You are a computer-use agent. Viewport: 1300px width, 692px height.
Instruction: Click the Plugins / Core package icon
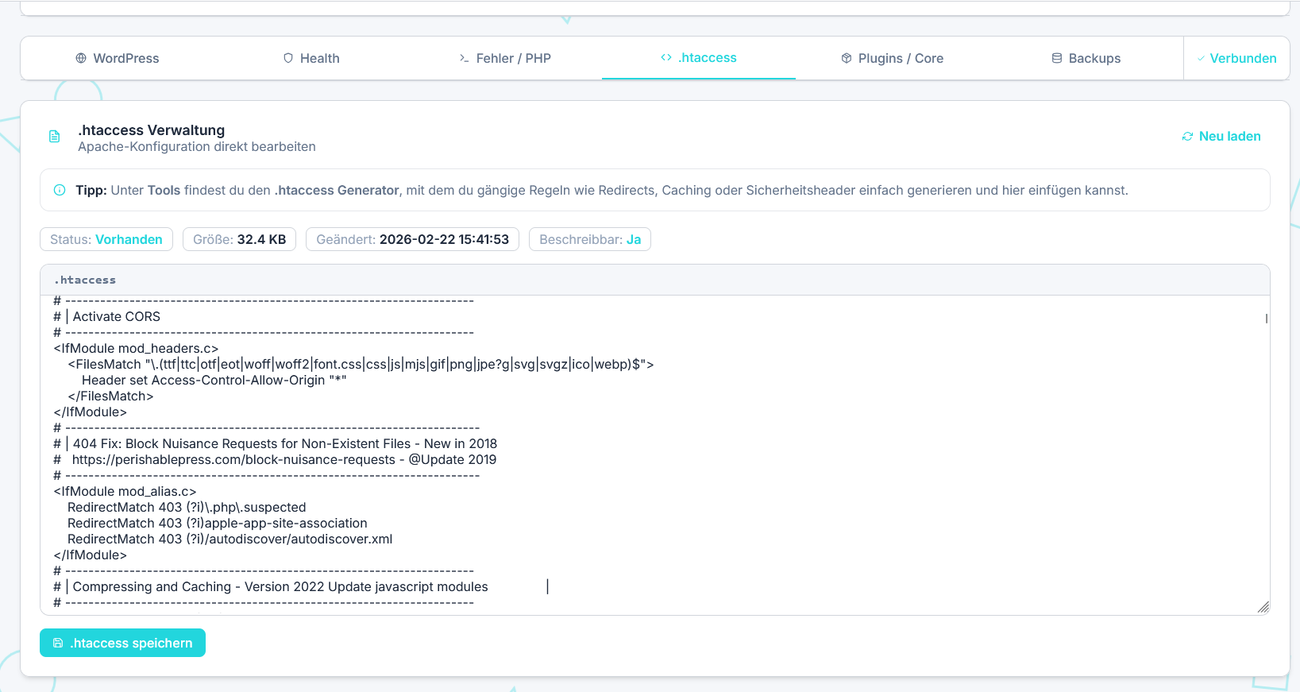(x=847, y=58)
